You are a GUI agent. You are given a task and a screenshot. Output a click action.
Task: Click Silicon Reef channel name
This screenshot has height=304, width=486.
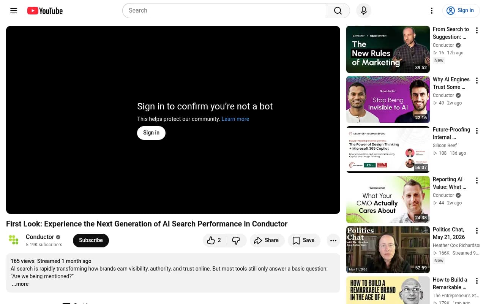[x=445, y=146]
